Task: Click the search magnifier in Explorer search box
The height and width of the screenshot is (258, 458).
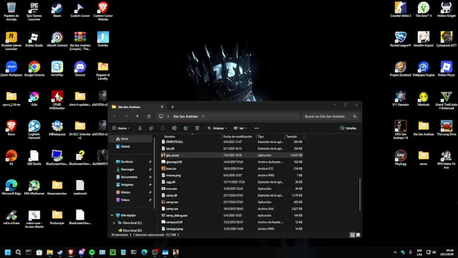Action: pos(354,116)
